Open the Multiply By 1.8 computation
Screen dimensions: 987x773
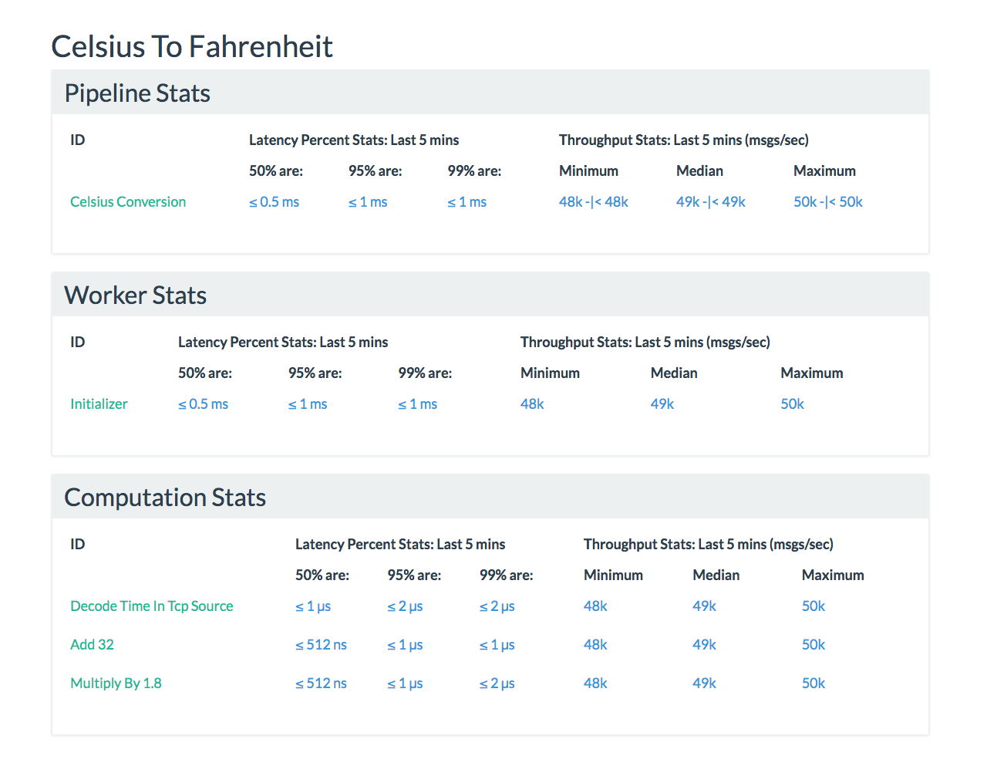pyautogui.click(x=116, y=684)
